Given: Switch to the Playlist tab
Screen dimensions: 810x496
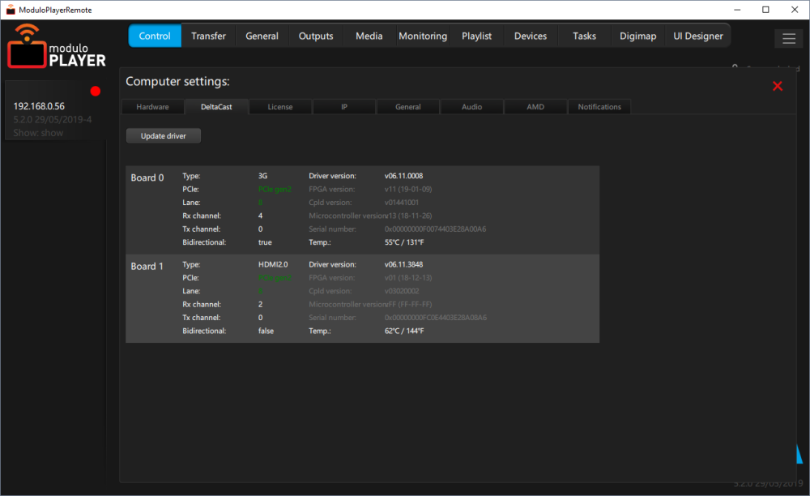Looking at the screenshot, I should [x=476, y=35].
